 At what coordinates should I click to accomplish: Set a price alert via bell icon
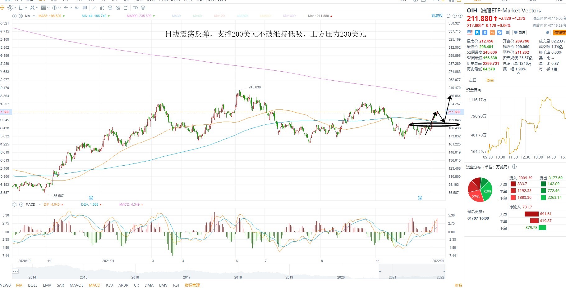tap(548, 32)
